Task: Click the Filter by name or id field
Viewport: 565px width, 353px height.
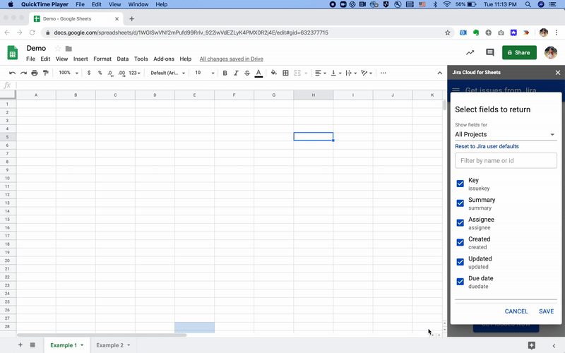Action: pyautogui.click(x=506, y=161)
